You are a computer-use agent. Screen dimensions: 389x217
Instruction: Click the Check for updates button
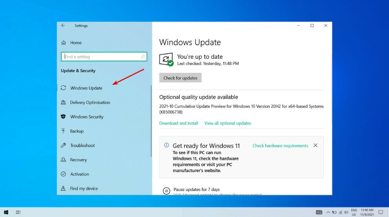(x=180, y=78)
